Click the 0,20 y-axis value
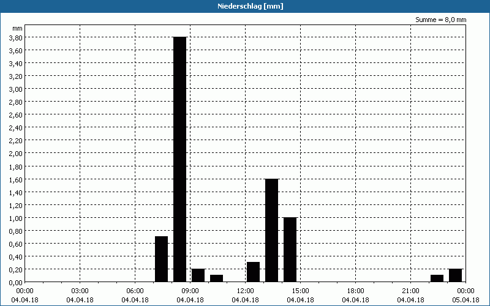This screenshot has width=490, height=306. pos(15,270)
